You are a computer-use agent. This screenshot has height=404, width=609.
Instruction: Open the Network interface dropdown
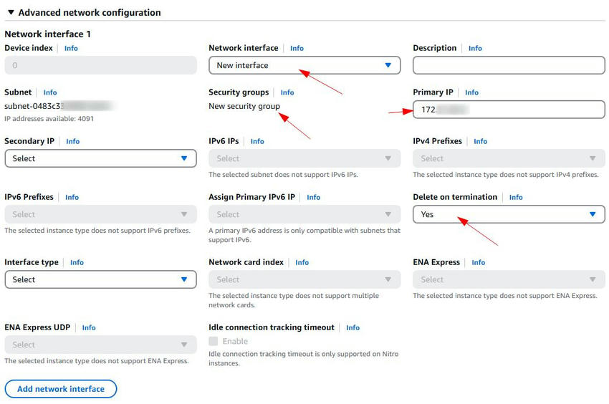click(x=304, y=65)
